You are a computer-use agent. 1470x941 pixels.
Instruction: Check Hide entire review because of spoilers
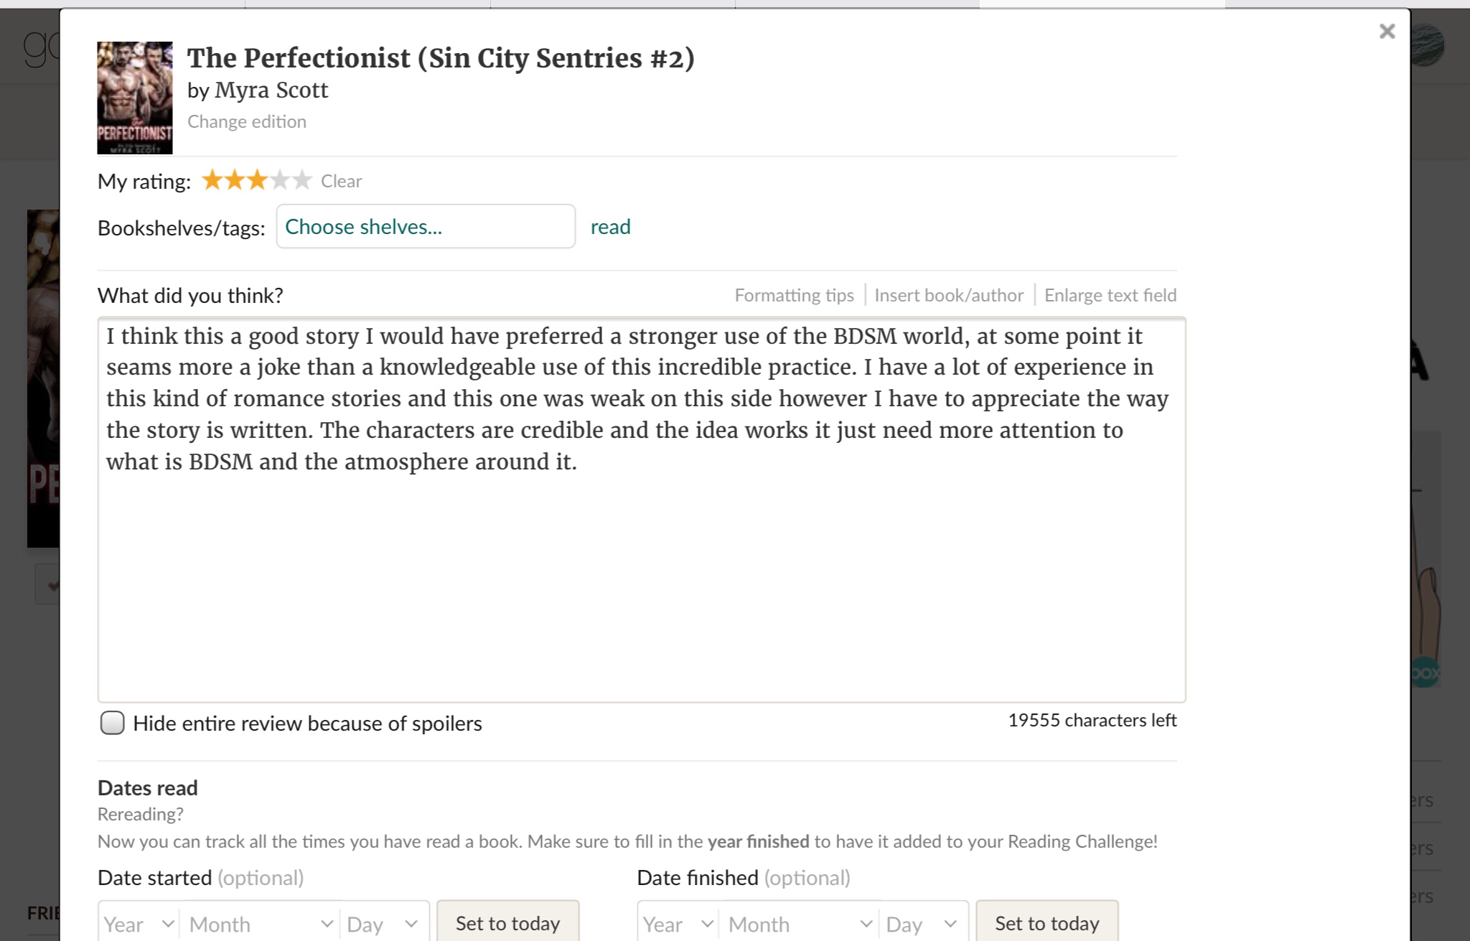[113, 723]
